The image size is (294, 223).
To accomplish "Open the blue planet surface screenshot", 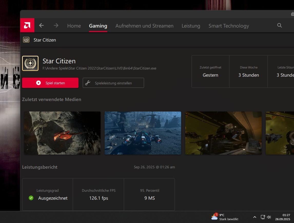I will tap(143, 133).
